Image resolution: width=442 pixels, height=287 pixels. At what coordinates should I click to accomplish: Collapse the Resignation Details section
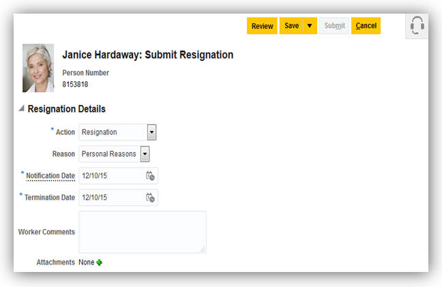click(21, 108)
